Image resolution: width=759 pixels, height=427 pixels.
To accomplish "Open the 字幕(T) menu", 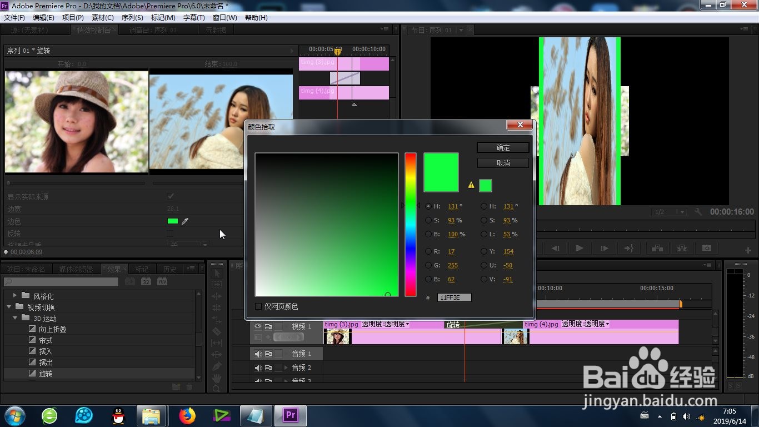I will click(194, 17).
